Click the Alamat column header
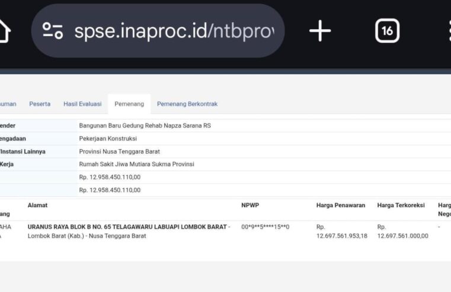The image size is (451, 292). click(x=37, y=205)
